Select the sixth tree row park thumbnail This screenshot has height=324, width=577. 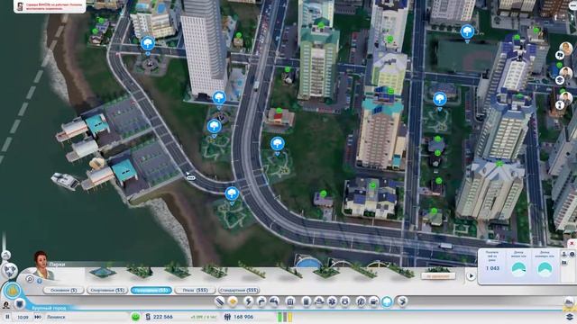point(289,270)
